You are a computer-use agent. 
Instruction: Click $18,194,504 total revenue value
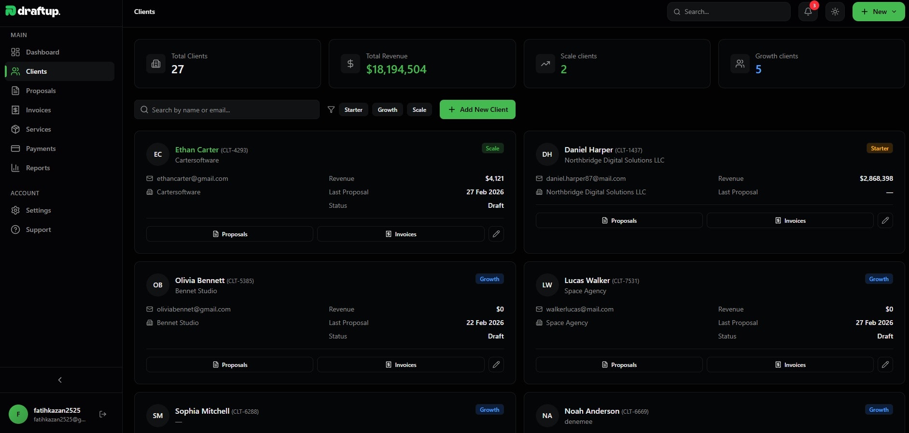396,69
